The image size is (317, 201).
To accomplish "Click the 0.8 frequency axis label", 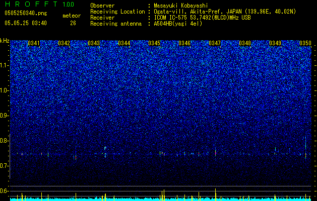I will coord(5,141).
